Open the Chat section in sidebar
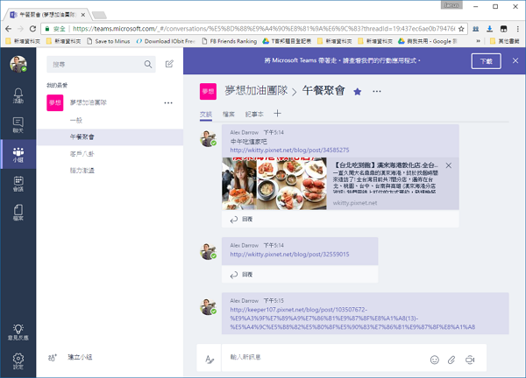 pos(18,125)
